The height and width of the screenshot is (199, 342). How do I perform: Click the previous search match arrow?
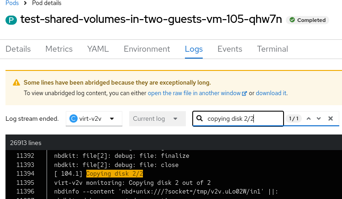click(309, 118)
